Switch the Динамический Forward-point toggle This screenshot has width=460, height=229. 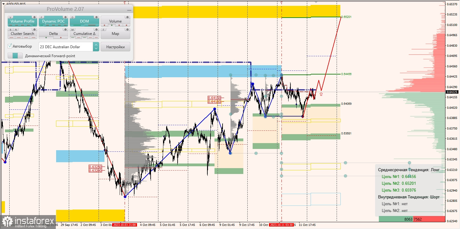[x=15, y=56]
